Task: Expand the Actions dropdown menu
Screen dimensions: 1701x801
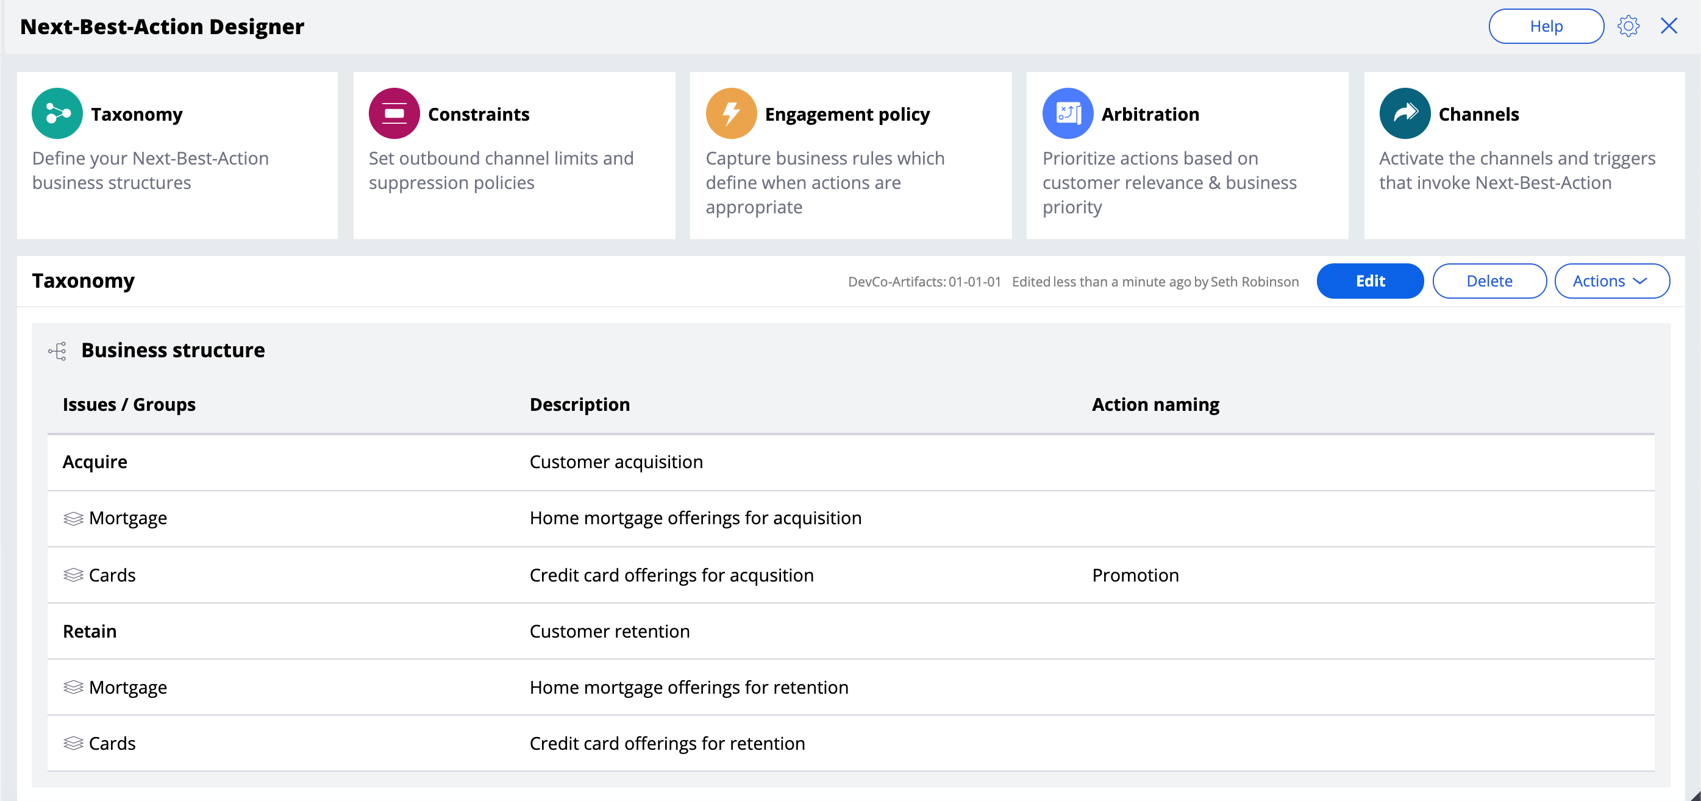Action: pos(1611,281)
